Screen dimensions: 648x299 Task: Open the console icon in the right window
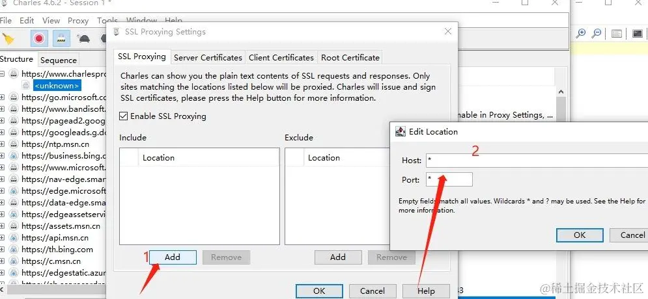coord(638,33)
